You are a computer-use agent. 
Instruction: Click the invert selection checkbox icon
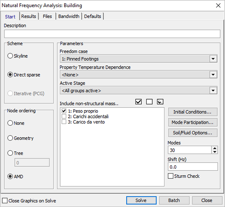coord(160,101)
